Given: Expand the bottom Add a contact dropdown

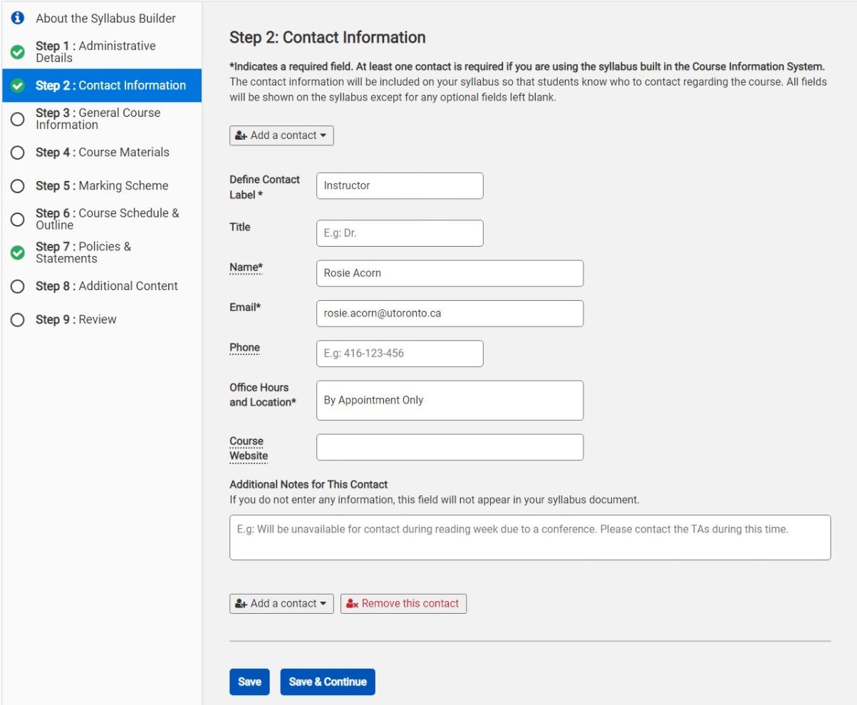Looking at the screenshot, I should [x=323, y=604].
